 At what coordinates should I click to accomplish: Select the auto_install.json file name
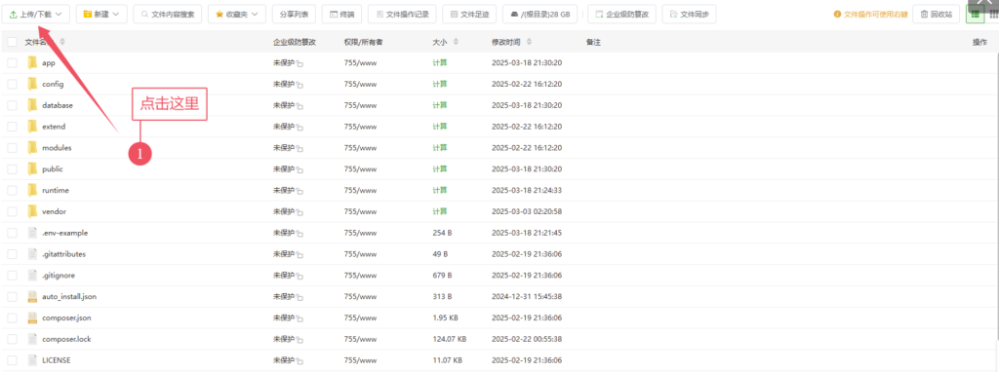click(69, 296)
